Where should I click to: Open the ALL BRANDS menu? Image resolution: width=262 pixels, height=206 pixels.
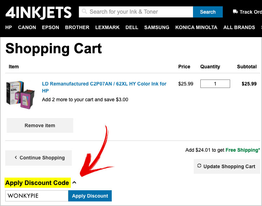pyautogui.click(x=239, y=27)
